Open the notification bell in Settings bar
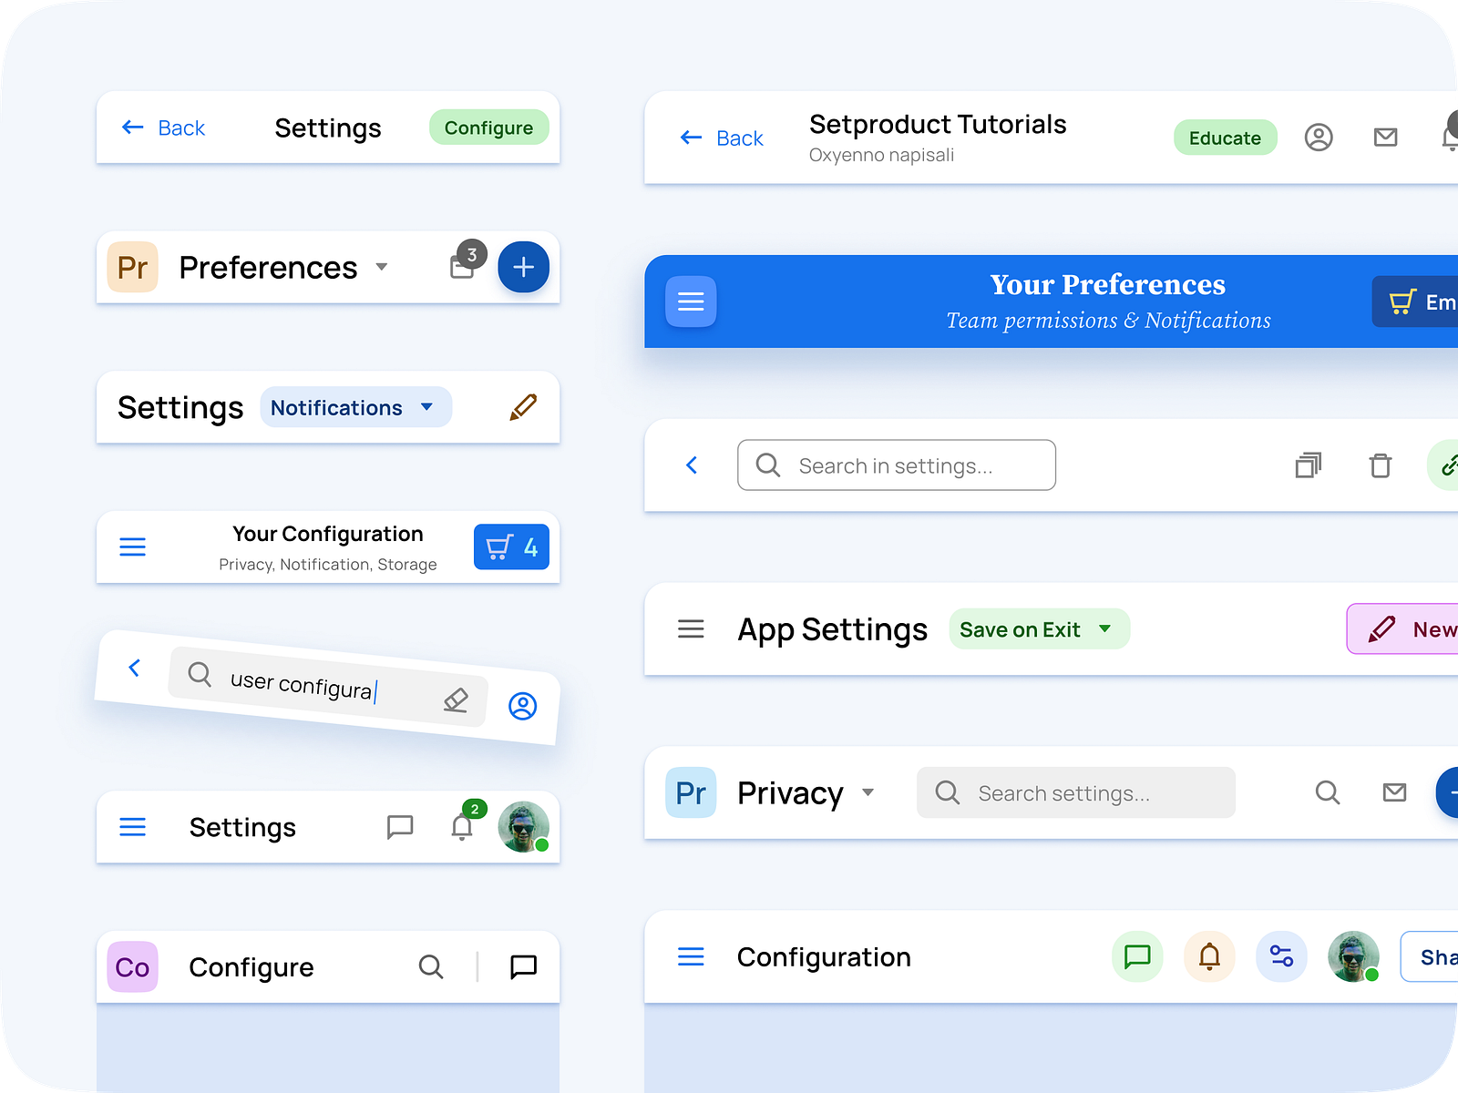The height and width of the screenshot is (1093, 1458). 461,825
